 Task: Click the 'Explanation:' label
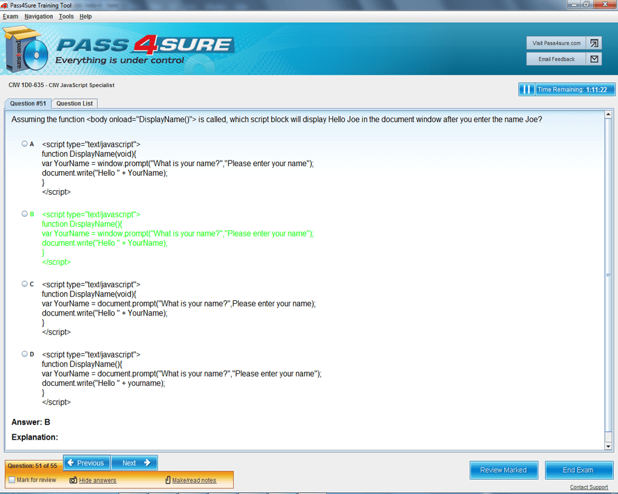pyautogui.click(x=35, y=437)
